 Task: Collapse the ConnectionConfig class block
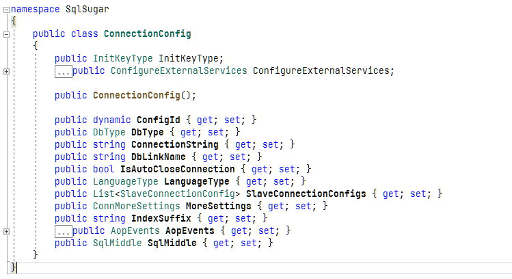click(x=5, y=34)
